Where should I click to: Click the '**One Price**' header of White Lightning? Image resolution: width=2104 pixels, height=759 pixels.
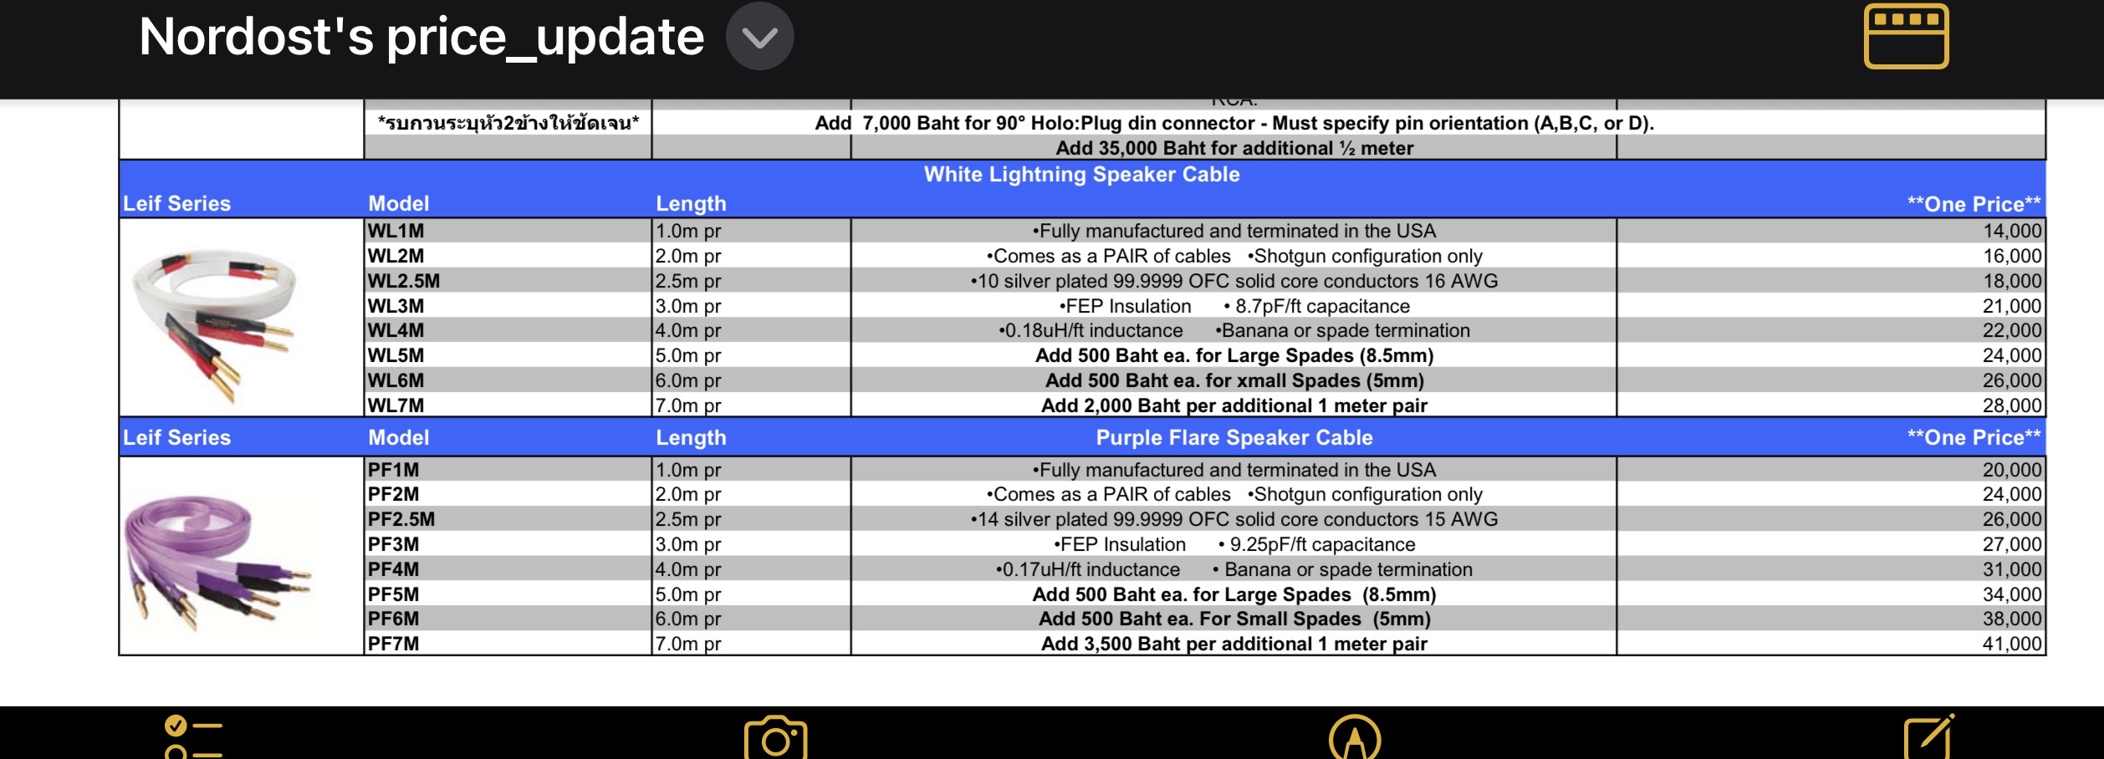click(x=1974, y=204)
